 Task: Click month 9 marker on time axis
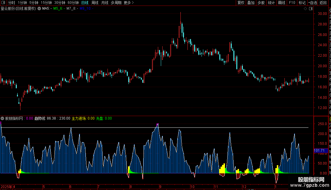coord(161,186)
